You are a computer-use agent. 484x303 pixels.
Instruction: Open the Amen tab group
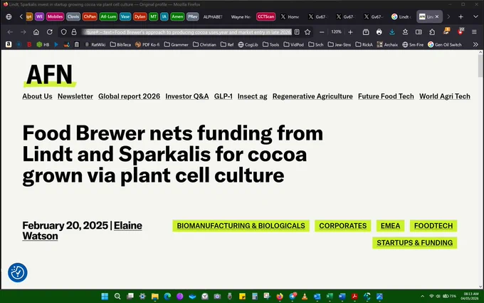pos(177,16)
